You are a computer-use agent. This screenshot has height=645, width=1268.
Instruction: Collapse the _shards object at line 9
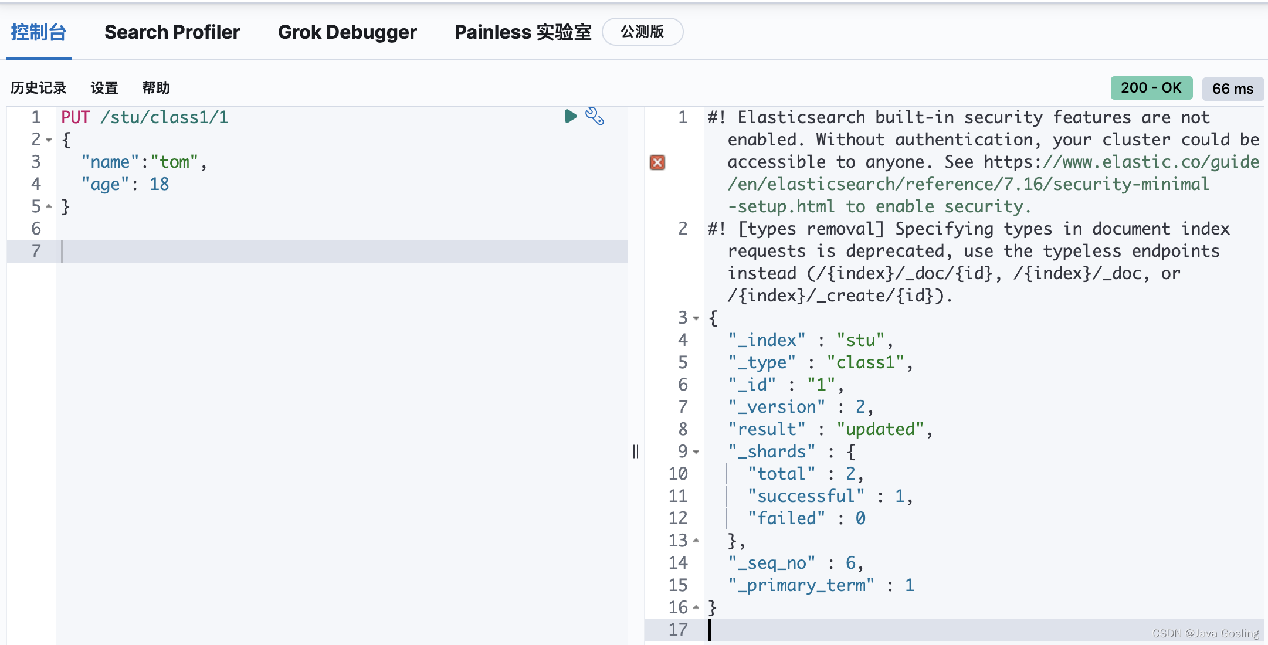tap(696, 451)
